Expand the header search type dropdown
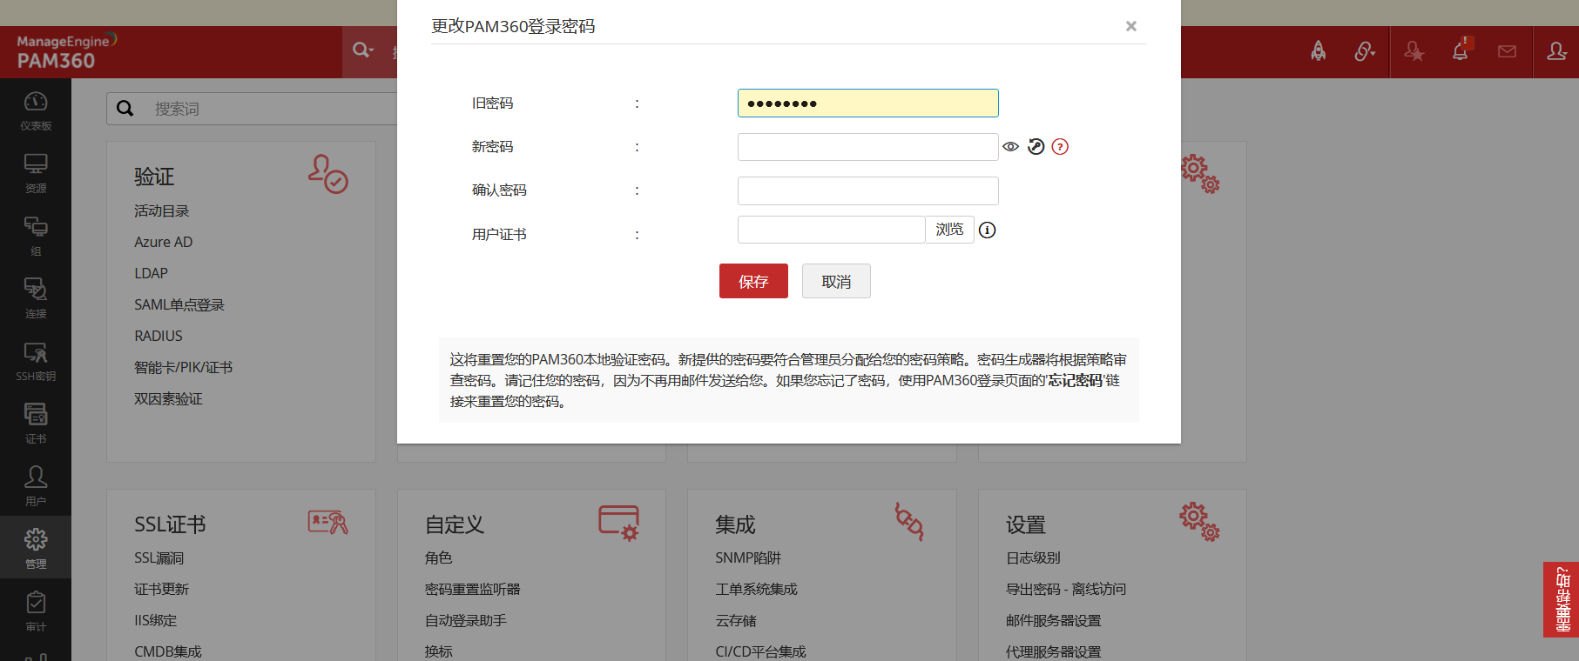Screen dimensions: 1579x661 [364, 50]
